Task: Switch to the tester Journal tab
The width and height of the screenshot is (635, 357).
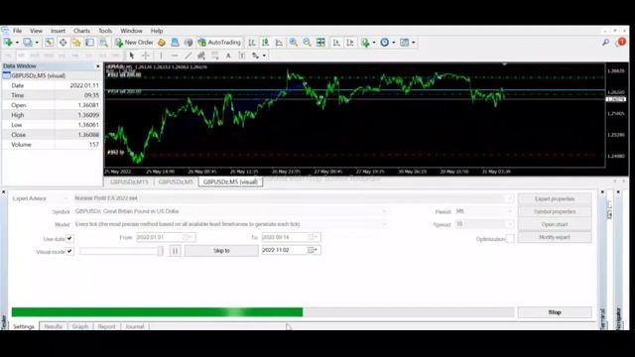Action: 135,326
